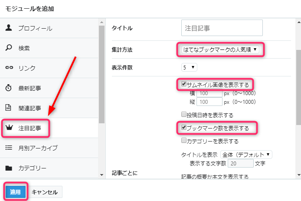The width and height of the screenshot is (301, 201).
Task: Focus the 表示する文字数 input field
Action: (x=241, y=163)
